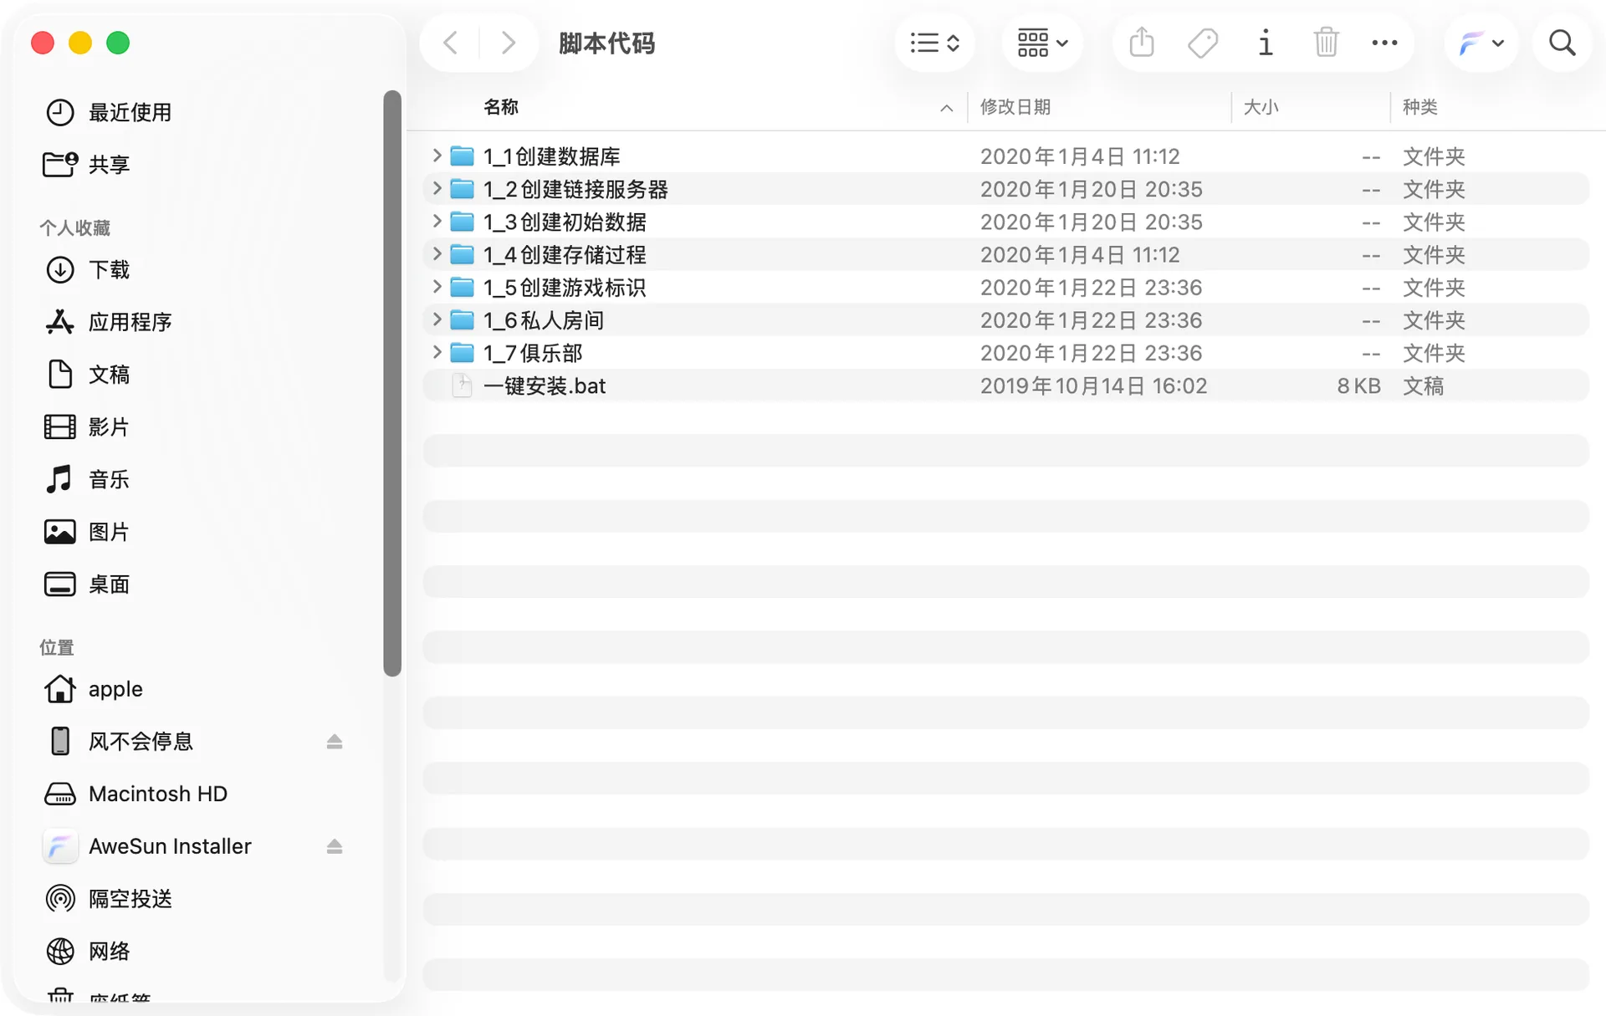This screenshot has height=1016, width=1606.
Task: Select the 1_1创建数据库 folder icon
Action: point(462,156)
